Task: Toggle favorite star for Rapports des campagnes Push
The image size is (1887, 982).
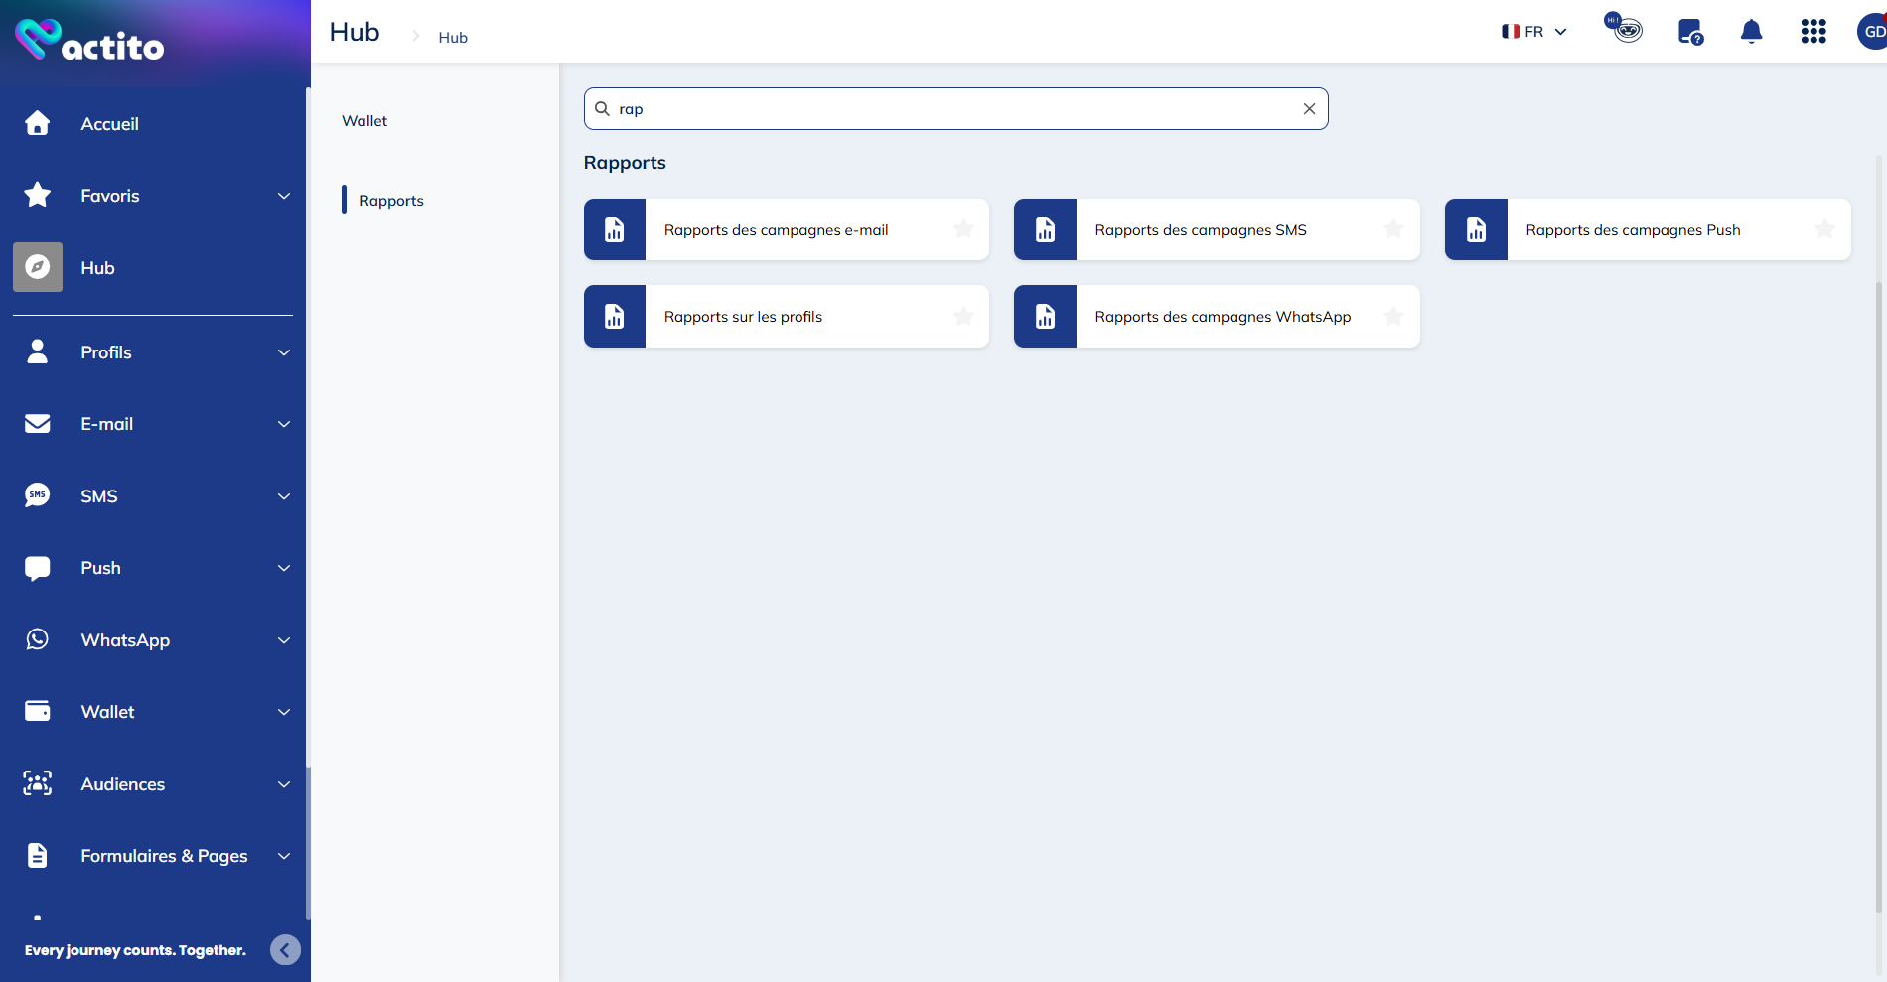Action: click(x=1824, y=230)
